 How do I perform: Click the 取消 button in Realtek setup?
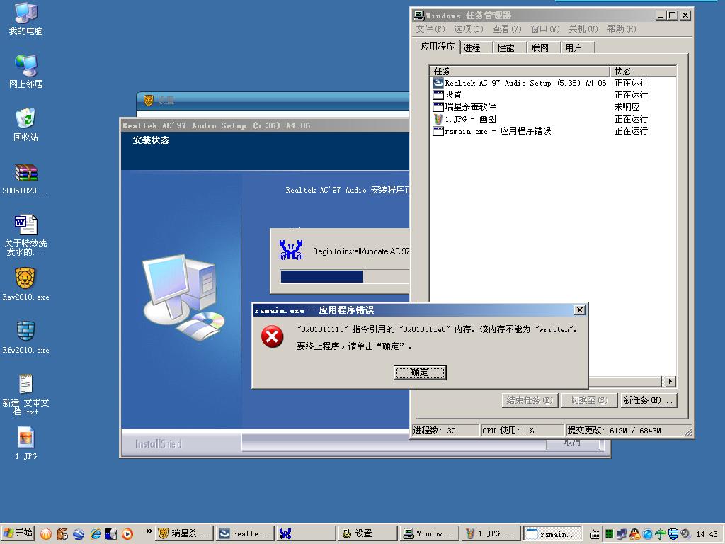click(572, 443)
